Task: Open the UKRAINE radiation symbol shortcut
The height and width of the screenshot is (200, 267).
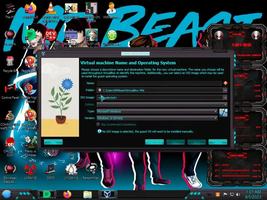Action: (30, 172)
